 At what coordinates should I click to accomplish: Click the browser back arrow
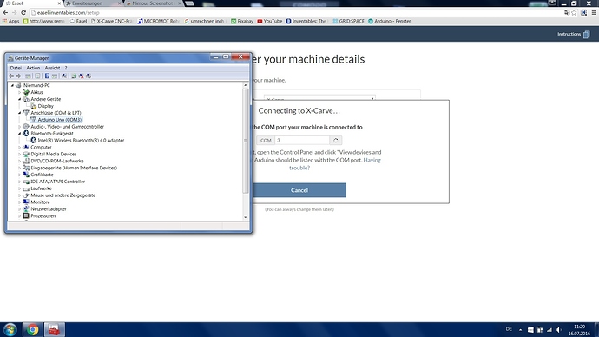click(5, 13)
